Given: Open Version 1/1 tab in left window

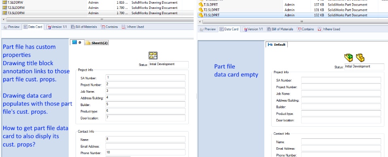Looking at the screenshot, I should coord(57,27).
